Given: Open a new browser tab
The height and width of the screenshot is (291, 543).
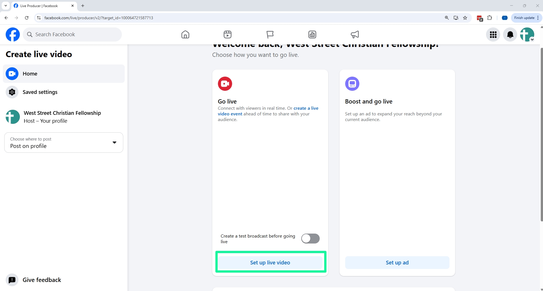Looking at the screenshot, I should coord(83,6).
